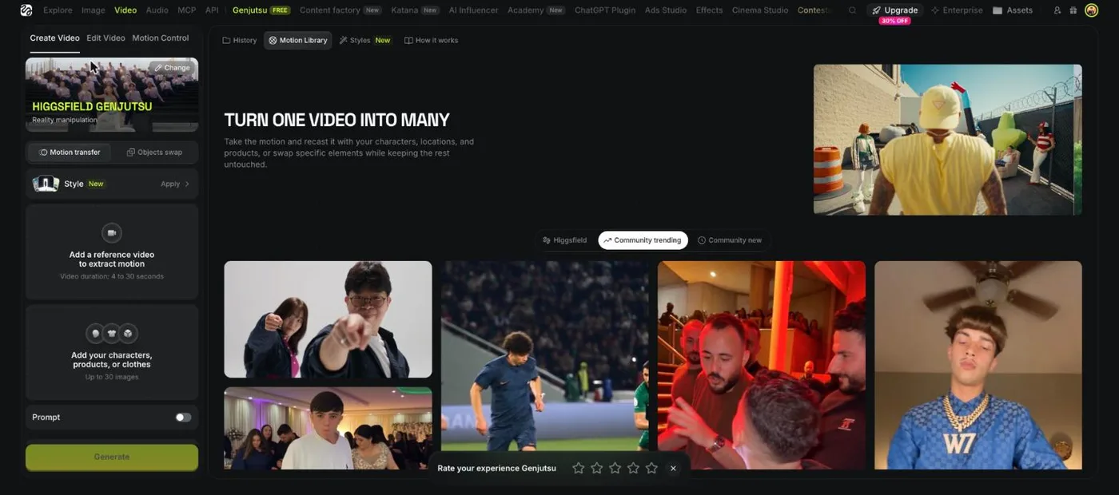The height and width of the screenshot is (495, 1119).
Task: Open the invite people icon
Action: (x=1057, y=10)
